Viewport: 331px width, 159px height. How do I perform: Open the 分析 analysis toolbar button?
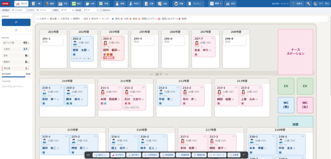90,4
